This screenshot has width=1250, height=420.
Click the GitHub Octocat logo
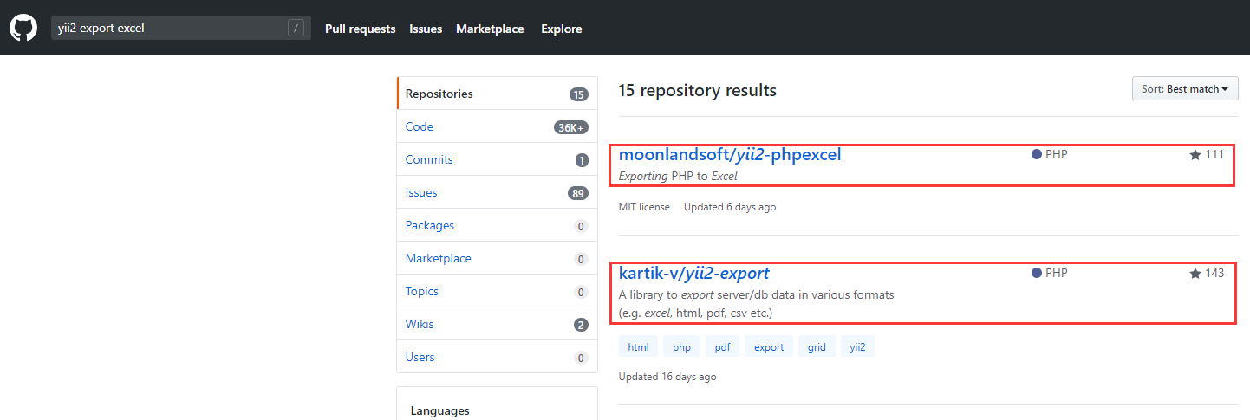point(23,28)
